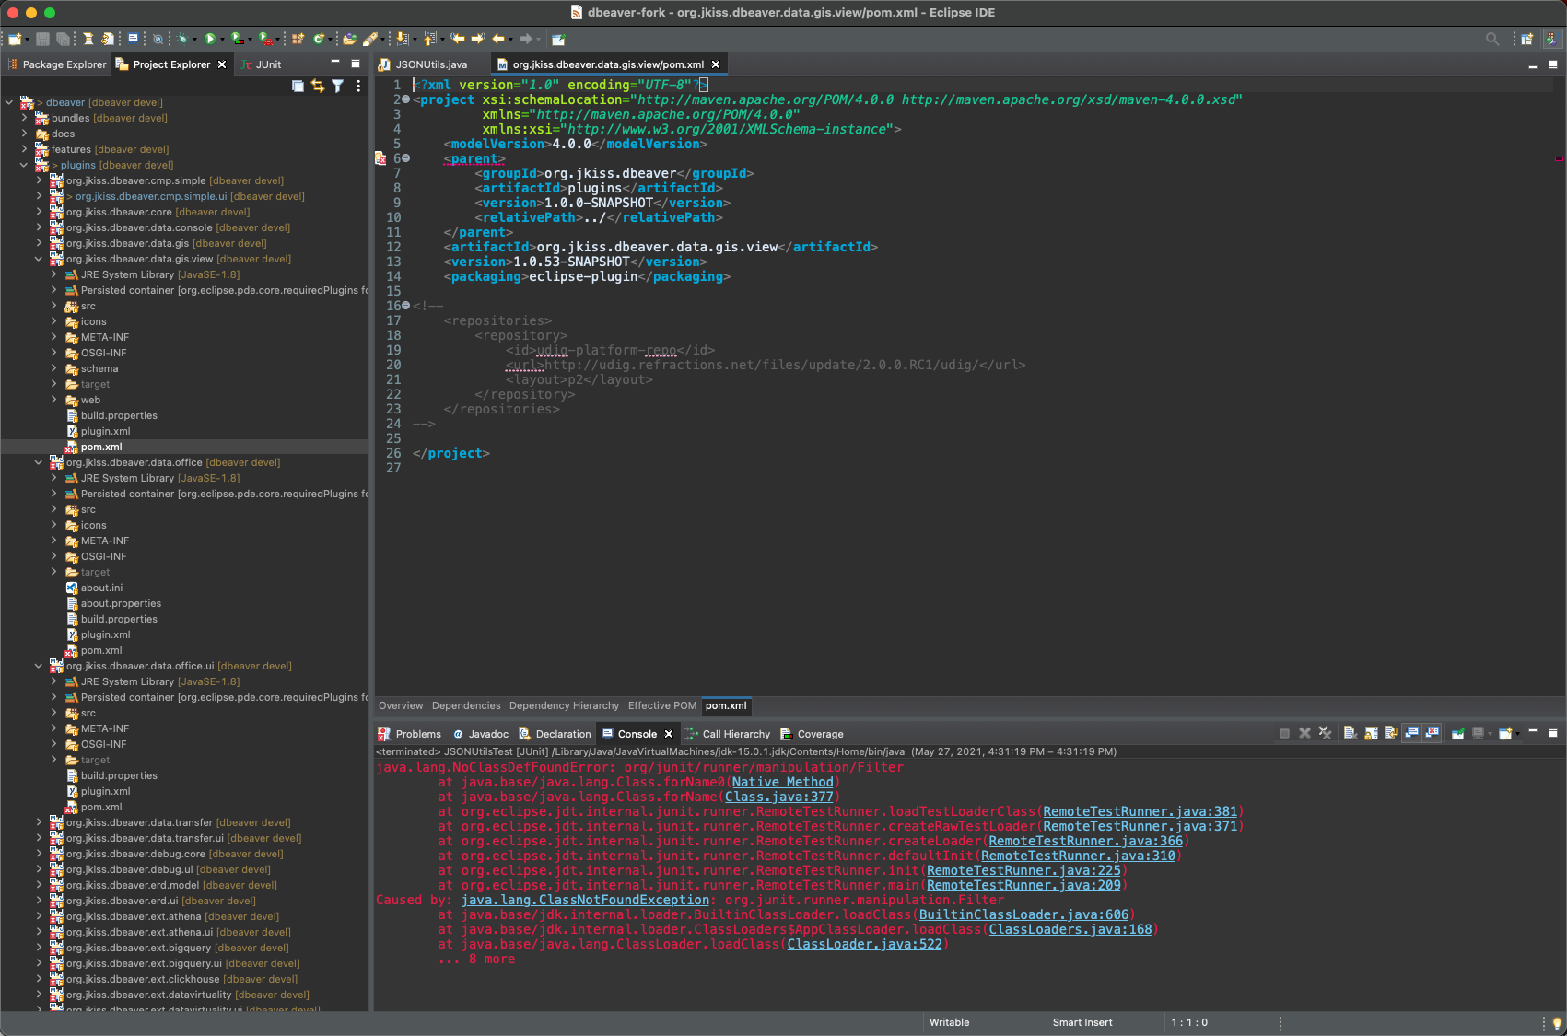Click the Display Selected Console monitor icon

[x=1478, y=733]
